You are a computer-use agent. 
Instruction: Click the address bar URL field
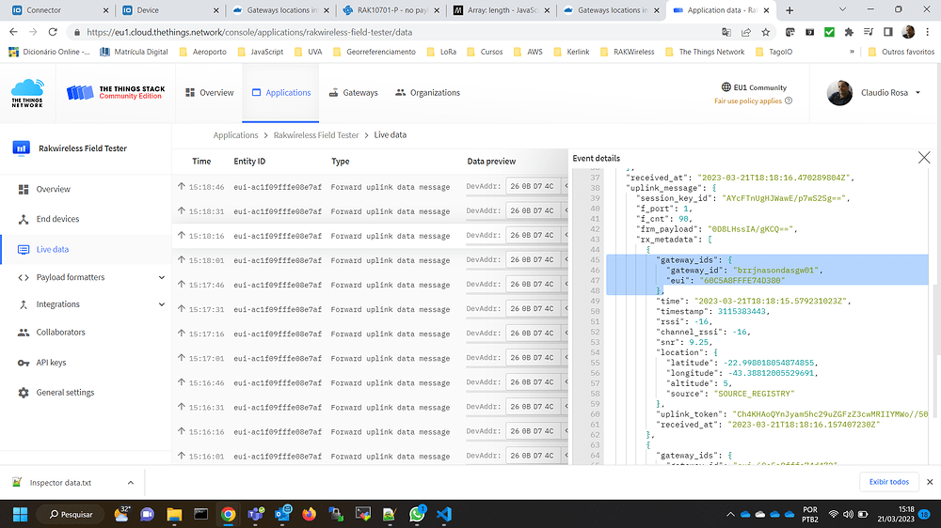tap(396, 32)
